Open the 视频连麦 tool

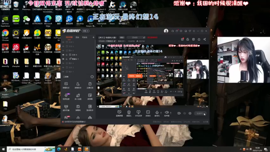pyautogui.click(x=66, y=97)
